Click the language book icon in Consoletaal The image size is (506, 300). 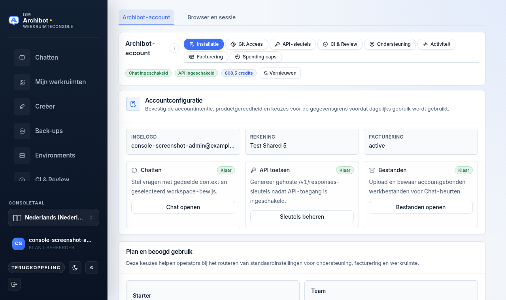pyautogui.click(x=17, y=217)
